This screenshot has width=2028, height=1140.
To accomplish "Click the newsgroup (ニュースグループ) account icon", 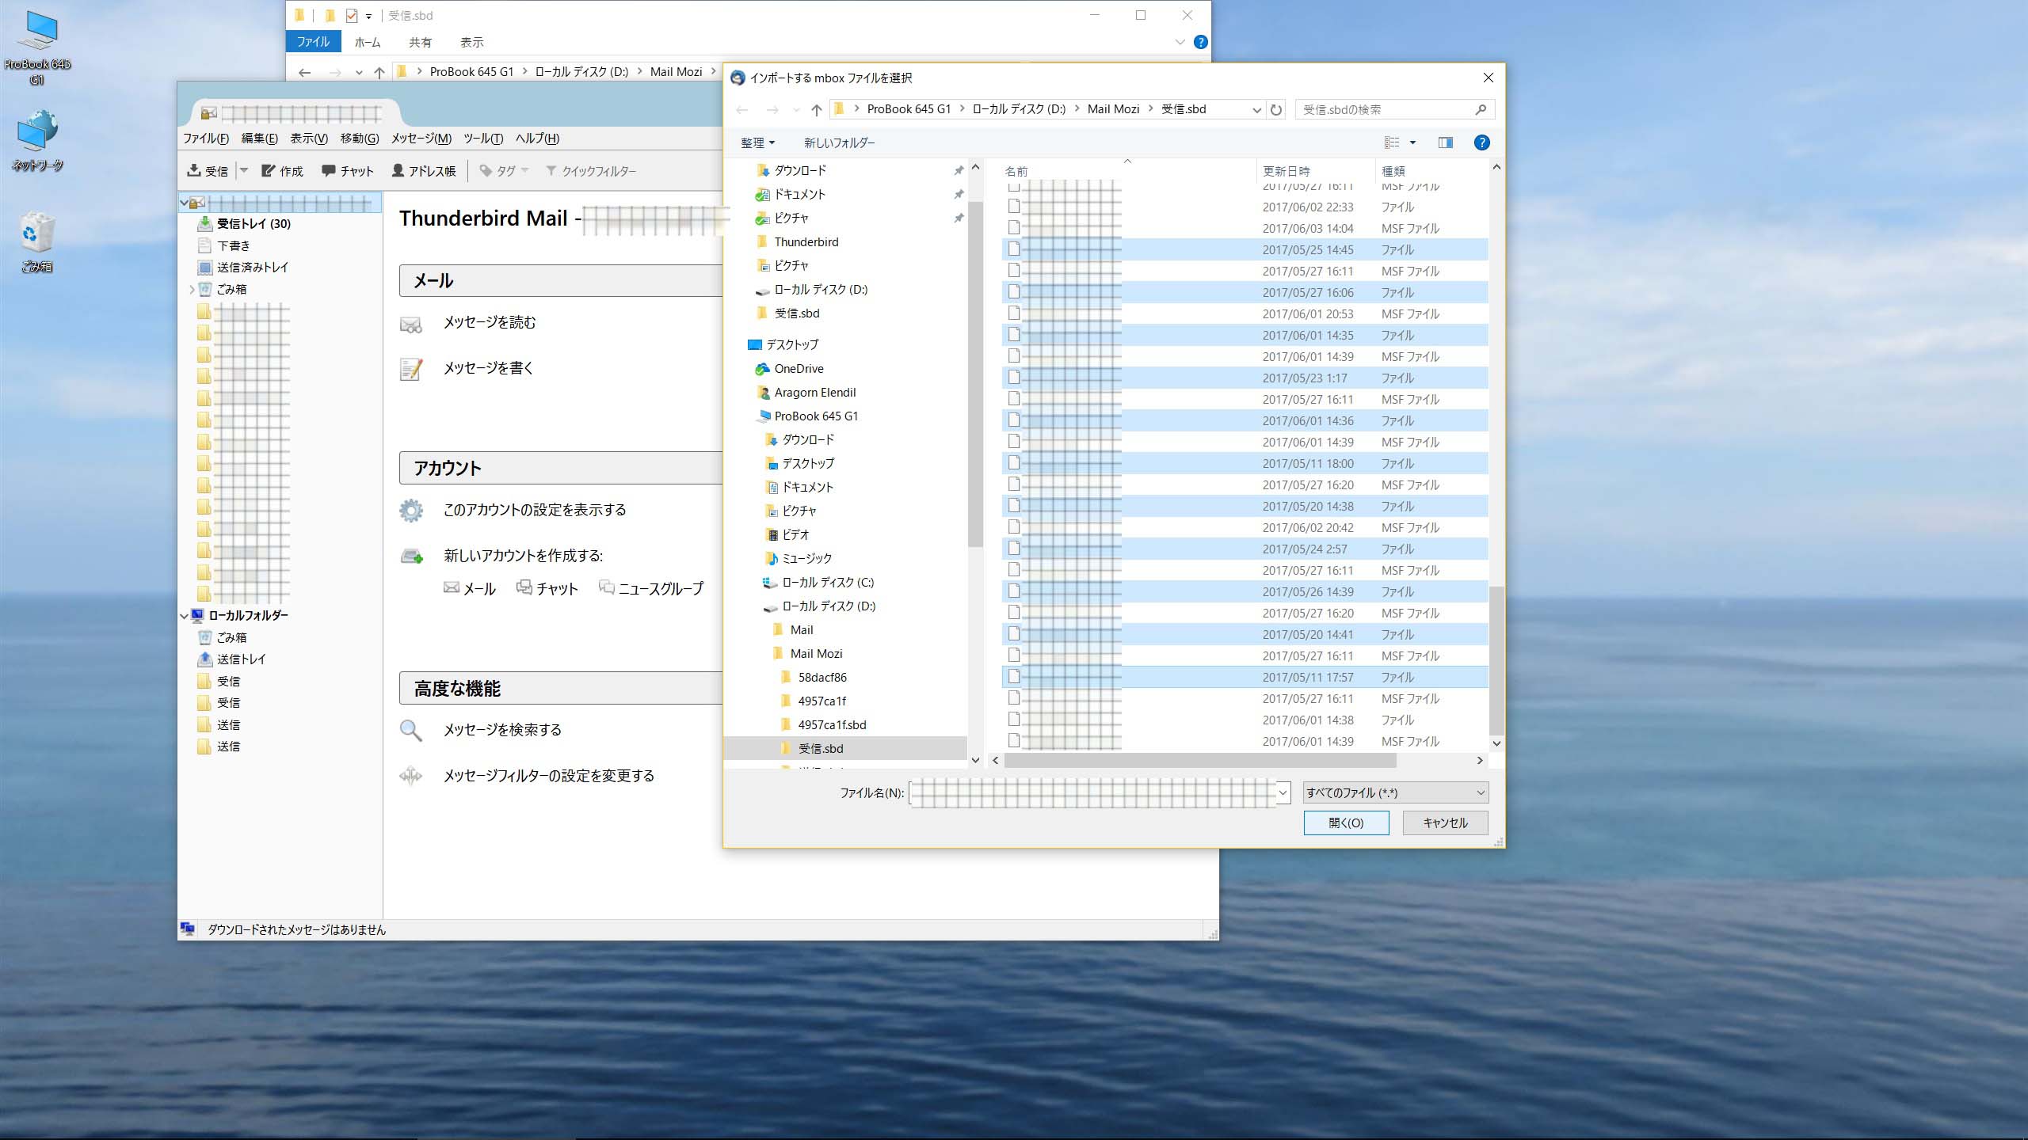I will click(606, 587).
